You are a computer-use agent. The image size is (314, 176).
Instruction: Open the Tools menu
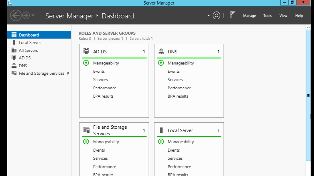267,16
